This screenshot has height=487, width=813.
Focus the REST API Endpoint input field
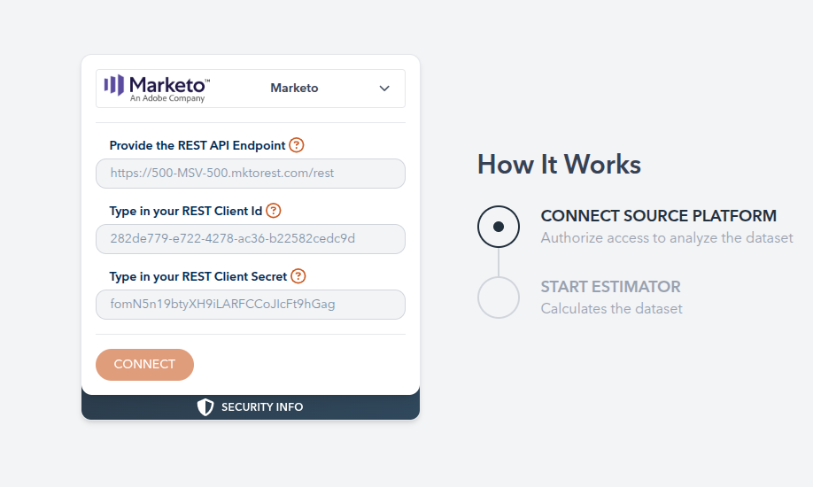(251, 174)
